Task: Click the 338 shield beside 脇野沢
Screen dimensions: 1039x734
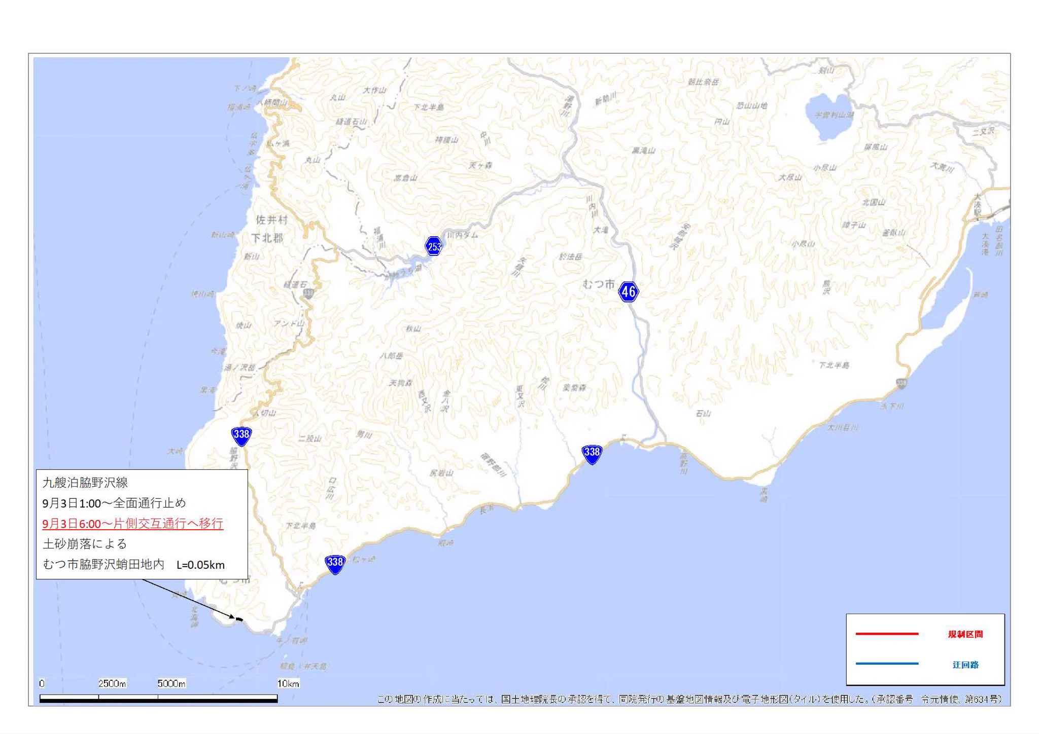Action: pos(241,436)
